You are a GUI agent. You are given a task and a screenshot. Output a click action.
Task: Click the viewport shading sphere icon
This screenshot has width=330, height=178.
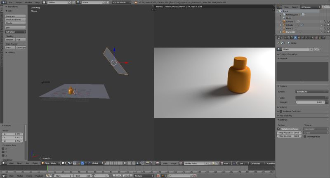click(x=64, y=163)
